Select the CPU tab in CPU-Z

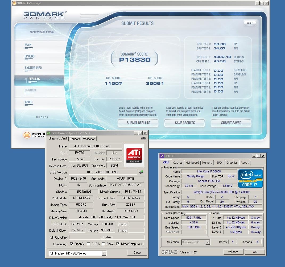(166, 162)
